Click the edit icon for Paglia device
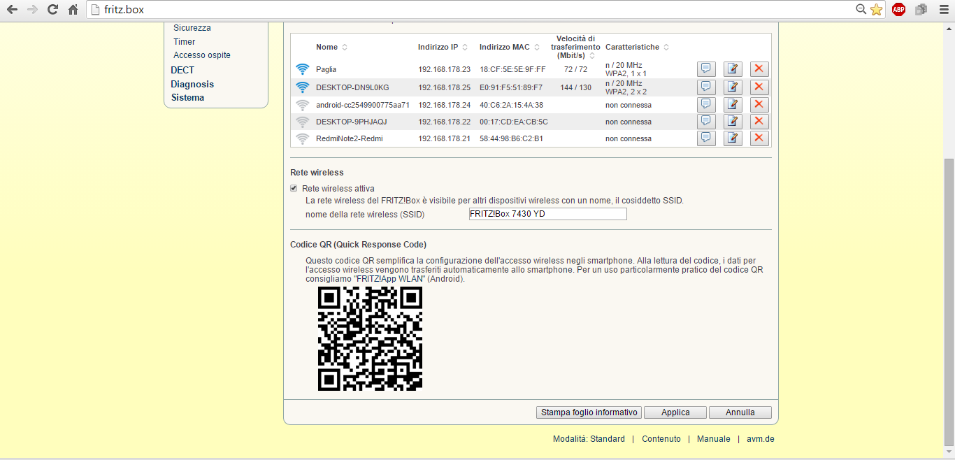Image resolution: width=955 pixels, height=460 pixels. click(733, 69)
